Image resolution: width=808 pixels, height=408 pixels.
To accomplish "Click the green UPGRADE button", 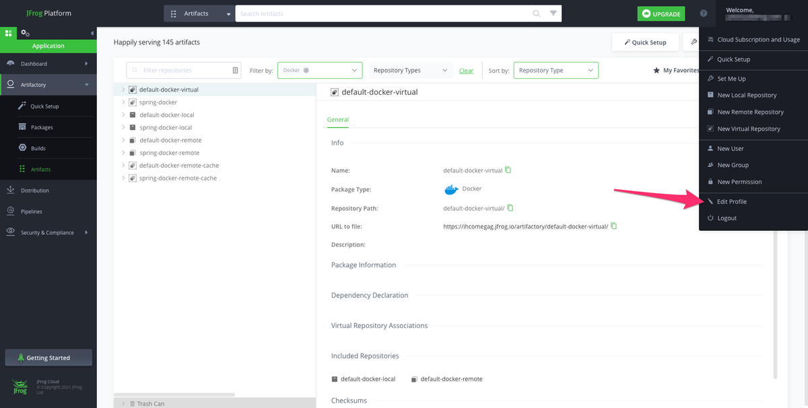I will click(x=661, y=13).
